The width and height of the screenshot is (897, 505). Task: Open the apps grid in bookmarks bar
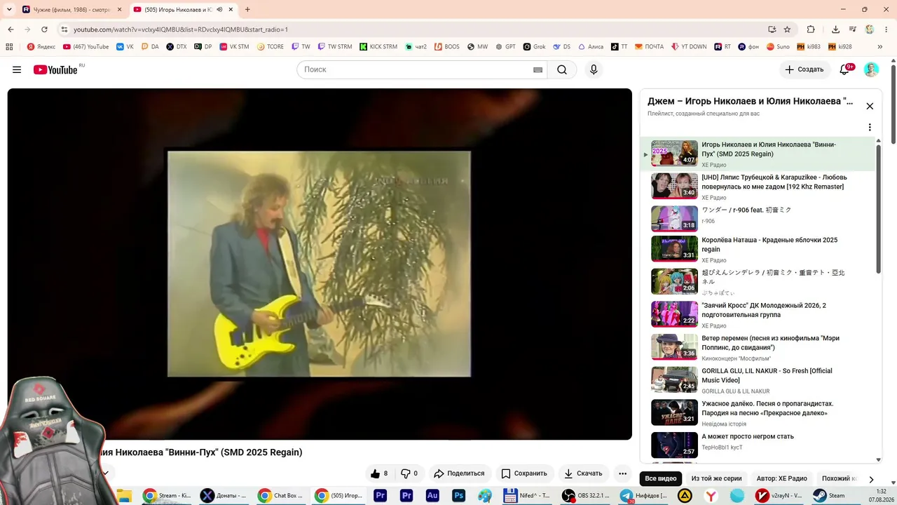click(9, 47)
